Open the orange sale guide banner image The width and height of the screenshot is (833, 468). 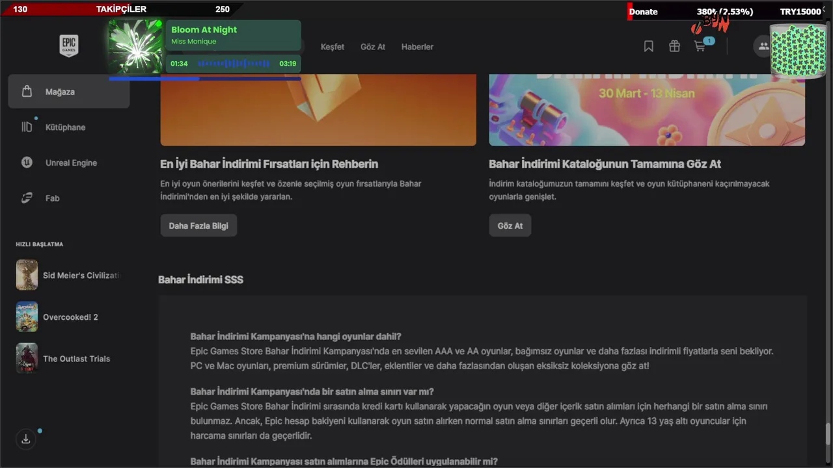pos(318,109)
